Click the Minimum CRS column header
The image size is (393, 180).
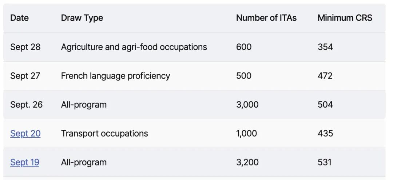[345, 18]
